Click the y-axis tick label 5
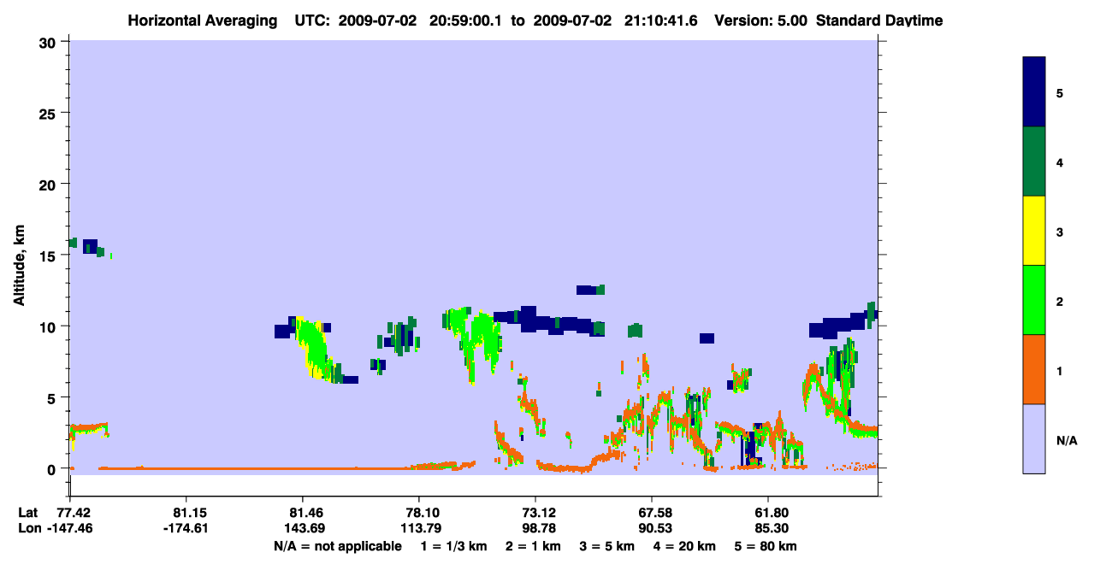Viewport: 1112px width, 570px height. click(x=53, y=397)
